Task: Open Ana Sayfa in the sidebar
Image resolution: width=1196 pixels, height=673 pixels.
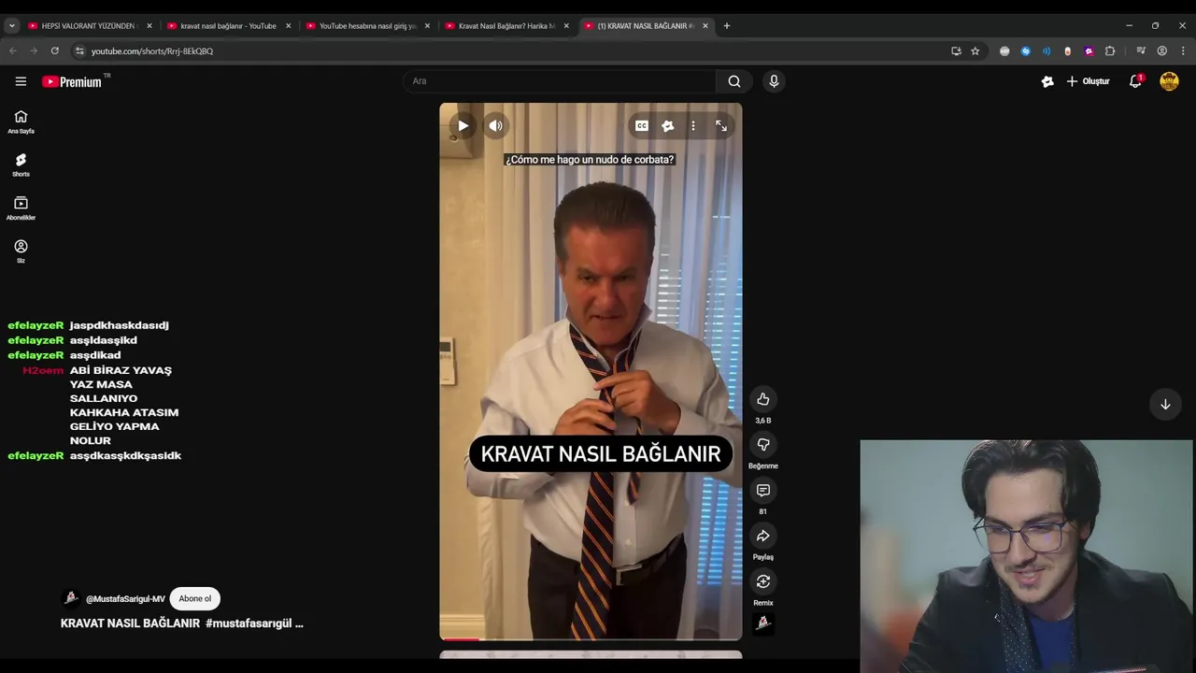Action: pyautogui.click(x=21, y=122)
